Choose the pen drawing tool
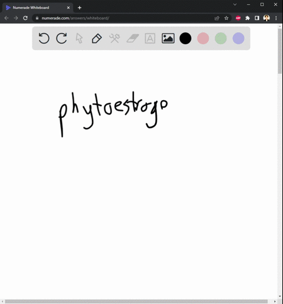 (x=97, y=38)
